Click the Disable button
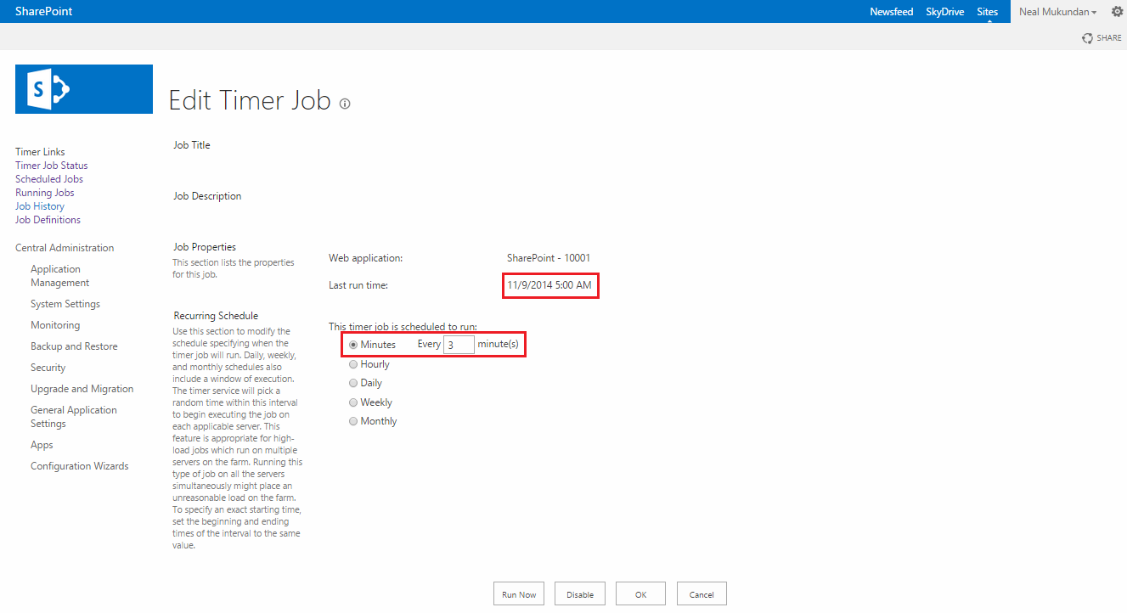 tap(579, 593)
